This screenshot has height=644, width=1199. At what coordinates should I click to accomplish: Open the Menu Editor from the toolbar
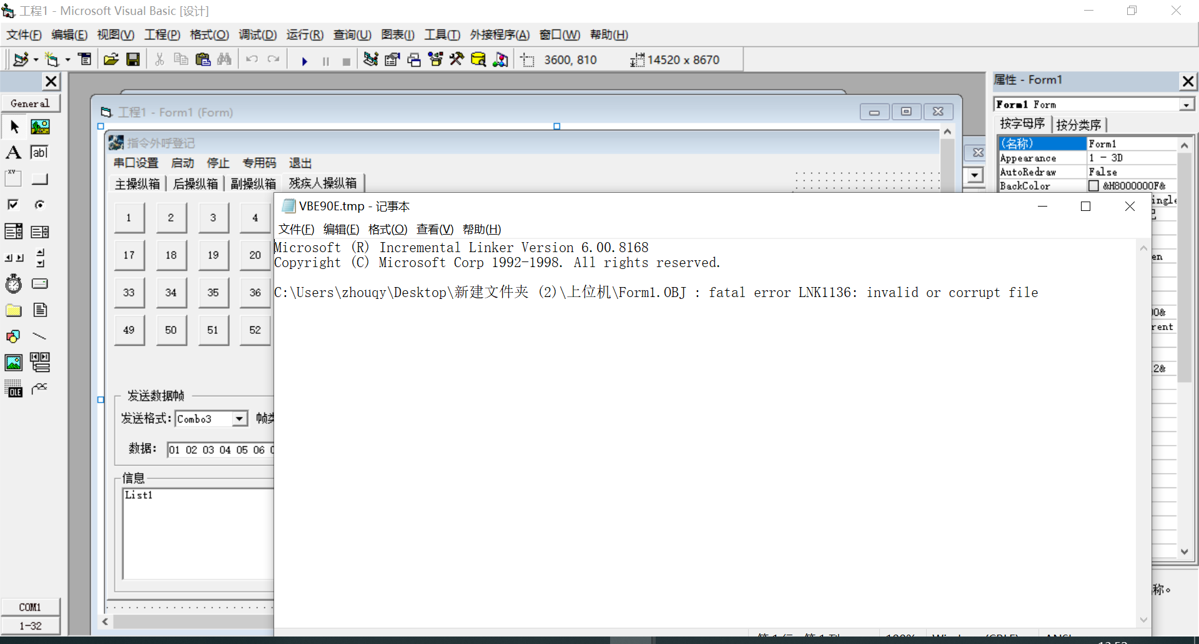(85, 59)
